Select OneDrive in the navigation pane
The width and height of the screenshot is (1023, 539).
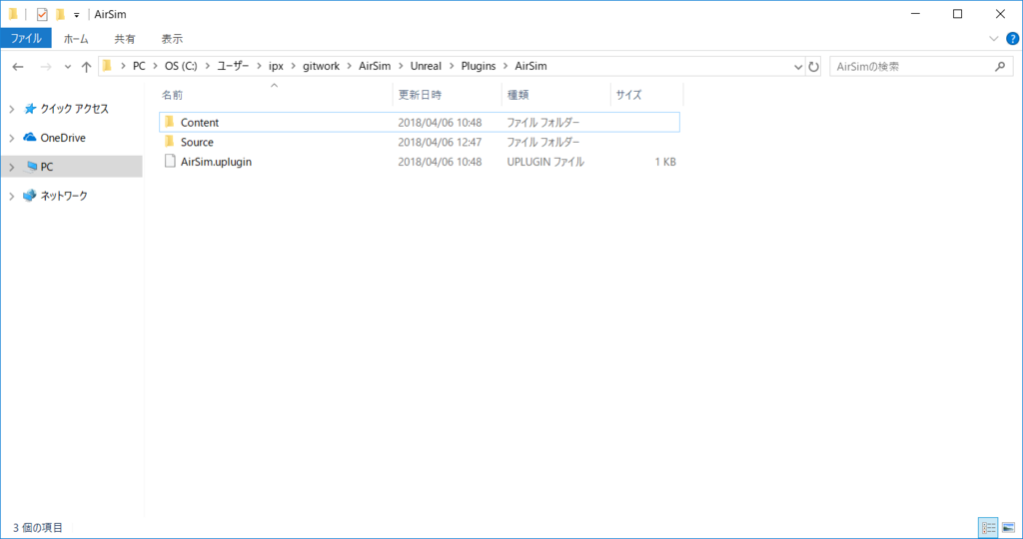click(63, 138)
